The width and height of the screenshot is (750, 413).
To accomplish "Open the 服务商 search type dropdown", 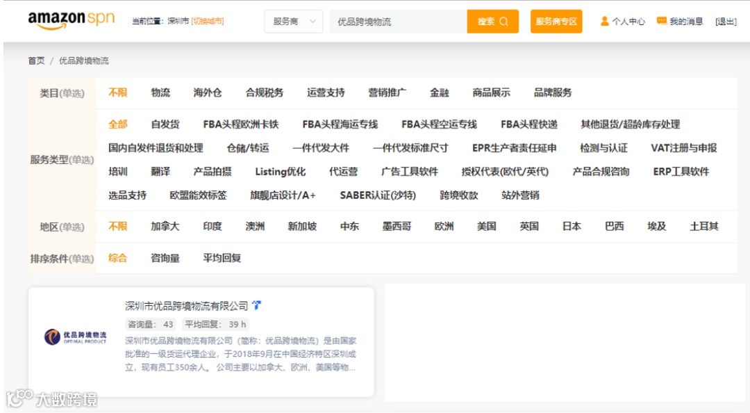I will pos(294,22).
